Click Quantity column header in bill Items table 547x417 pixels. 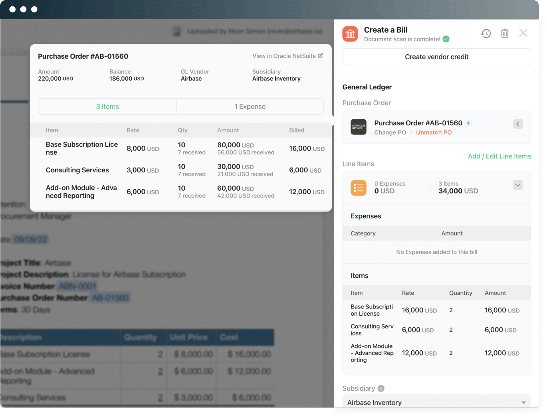click(460, 293)
